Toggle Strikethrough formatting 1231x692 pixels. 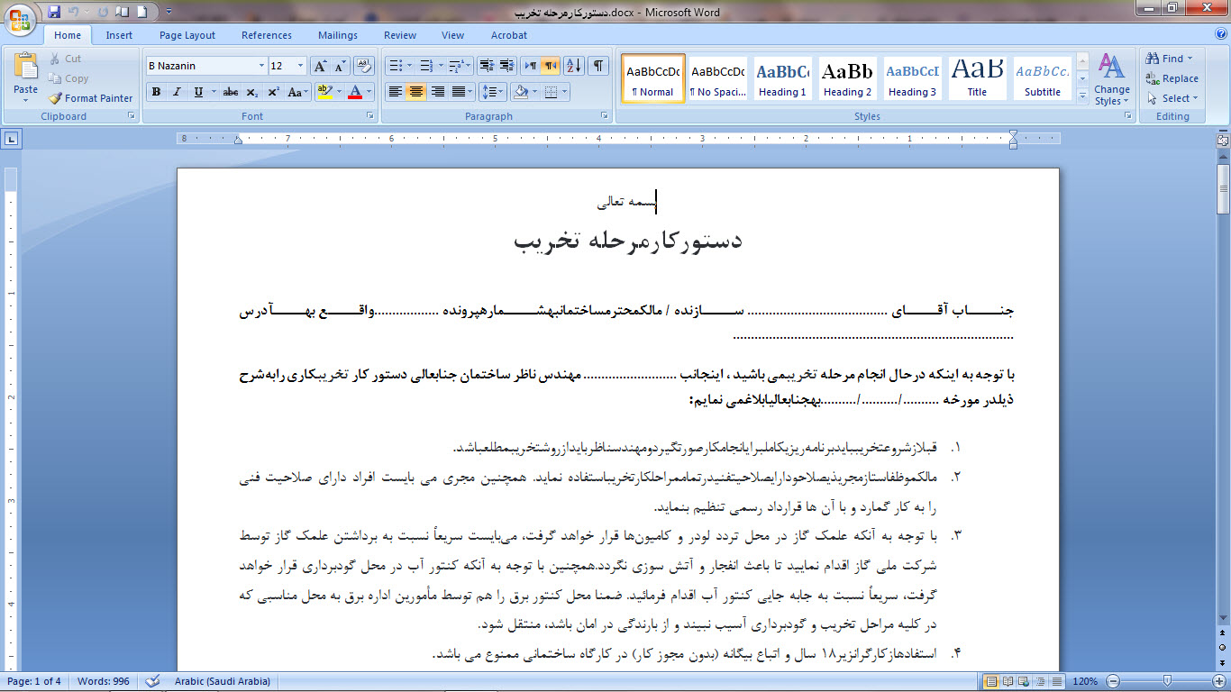[x=231, y=92]
